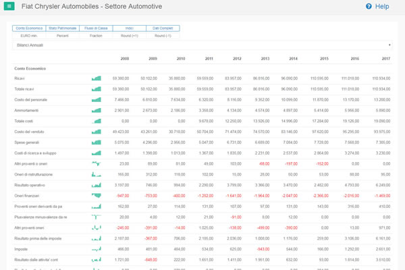Screen dimensions: 405x270
Task: Open the Totale ricavi sparkline chart
Action: click(x=97, y=89)
